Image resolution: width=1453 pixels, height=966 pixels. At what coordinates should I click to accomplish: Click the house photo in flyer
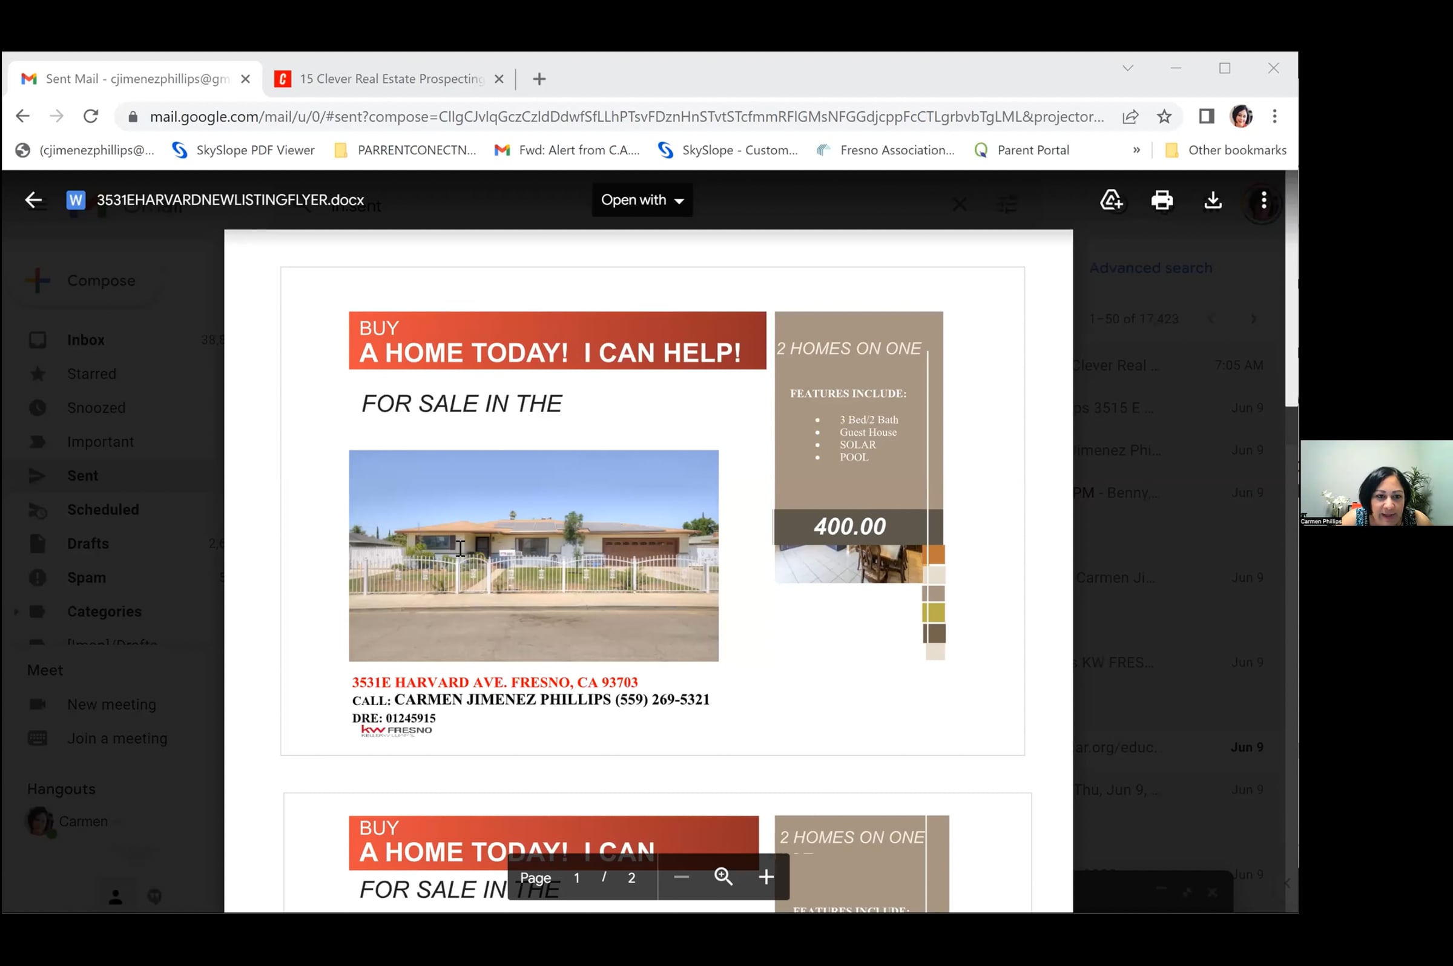(533, 555)
